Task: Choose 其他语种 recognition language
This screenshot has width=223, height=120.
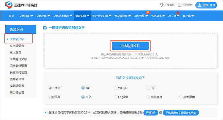Action: coord(180,97)
